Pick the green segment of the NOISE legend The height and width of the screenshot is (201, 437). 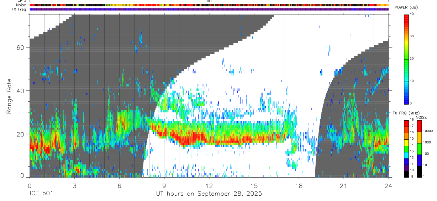[420, 149]
